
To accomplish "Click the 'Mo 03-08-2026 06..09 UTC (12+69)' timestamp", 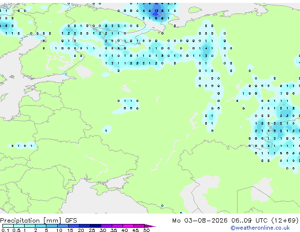I will [x=235, y=221].
